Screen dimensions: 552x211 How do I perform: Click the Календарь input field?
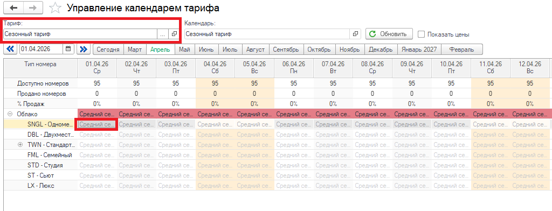[267, 34]
